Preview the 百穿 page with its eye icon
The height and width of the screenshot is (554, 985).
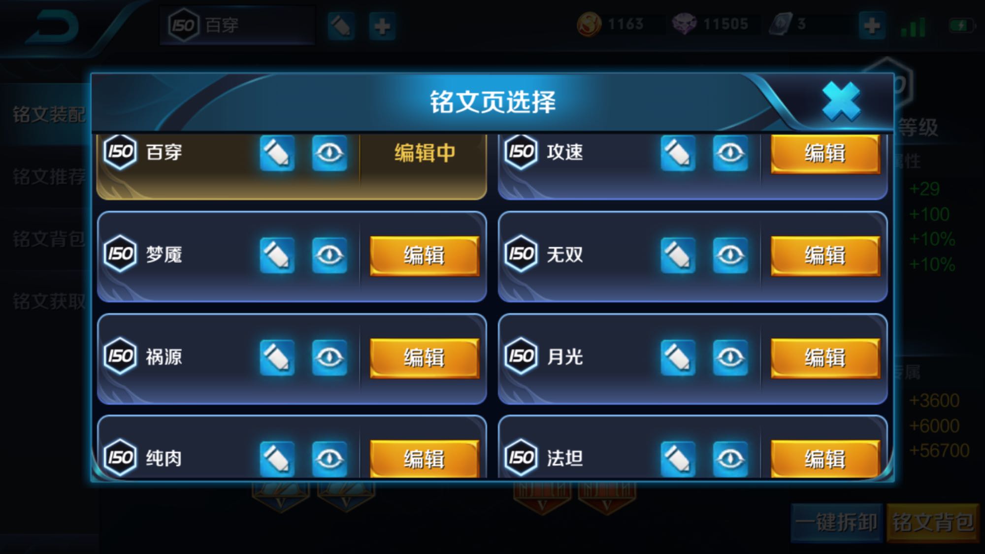point(329,153)
